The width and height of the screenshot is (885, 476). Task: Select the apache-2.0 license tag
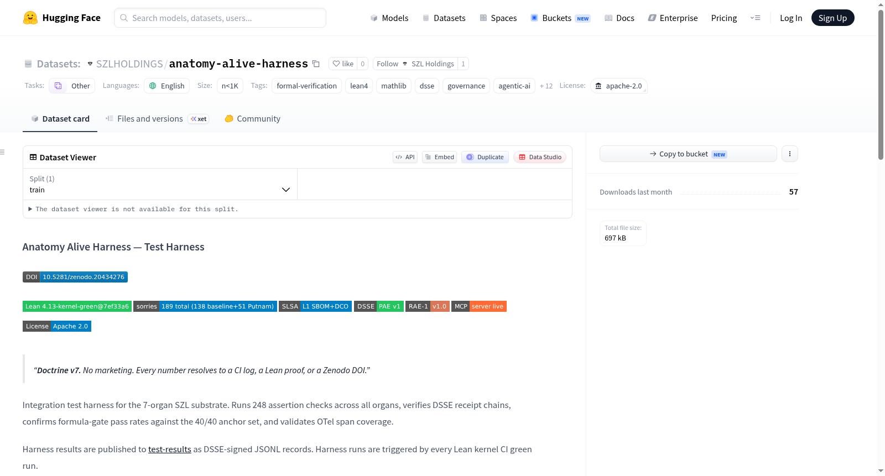pos(618,86)
